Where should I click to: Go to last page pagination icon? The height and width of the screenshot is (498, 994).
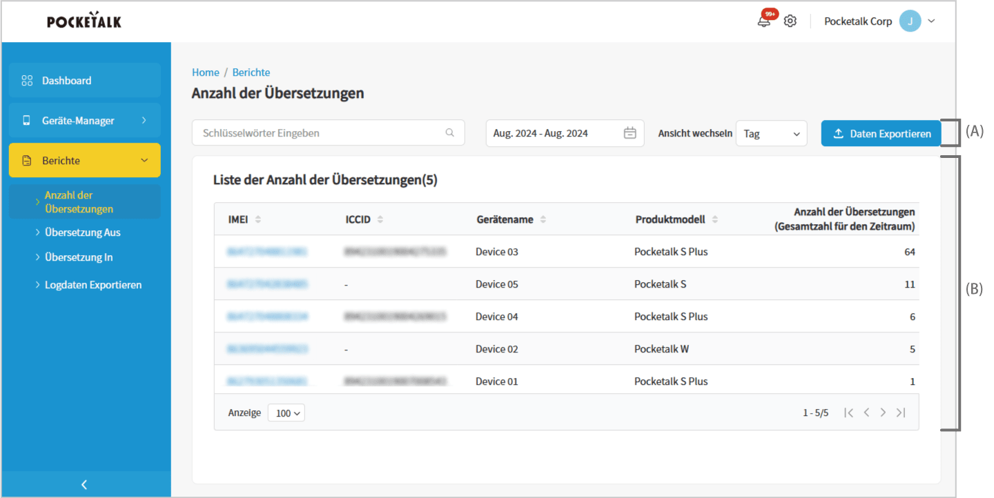coord(900,412)
